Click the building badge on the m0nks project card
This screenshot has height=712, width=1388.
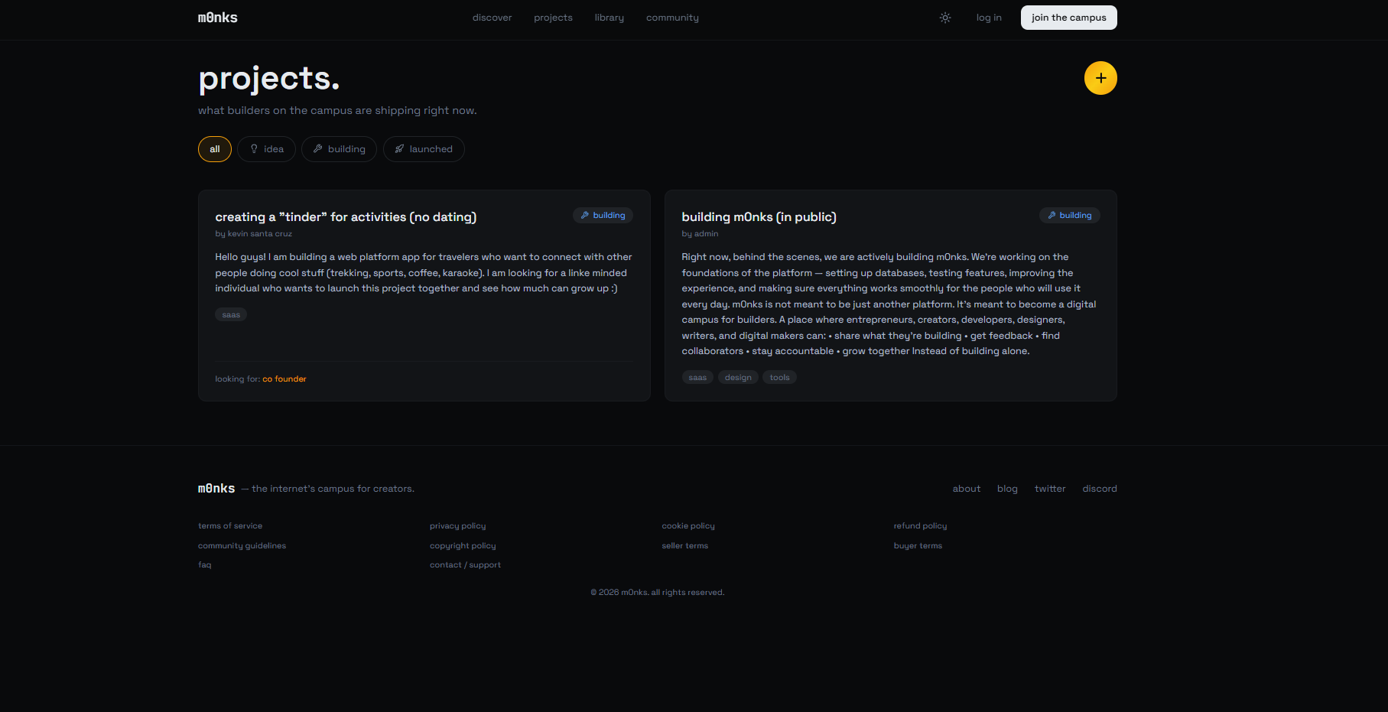point(1069,215)
